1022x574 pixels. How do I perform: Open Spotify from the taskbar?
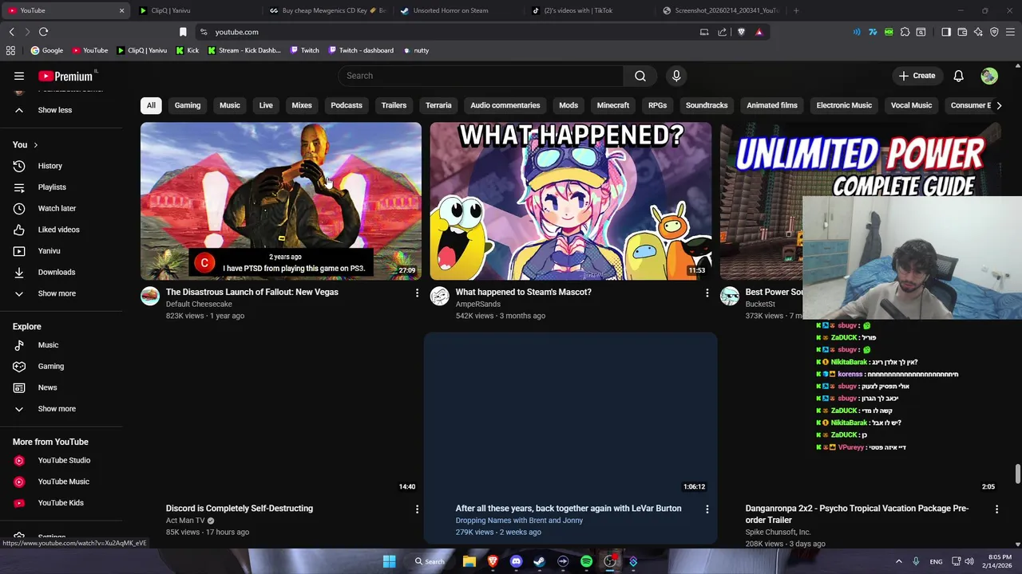pyautogui.click(x=586, y=561)
